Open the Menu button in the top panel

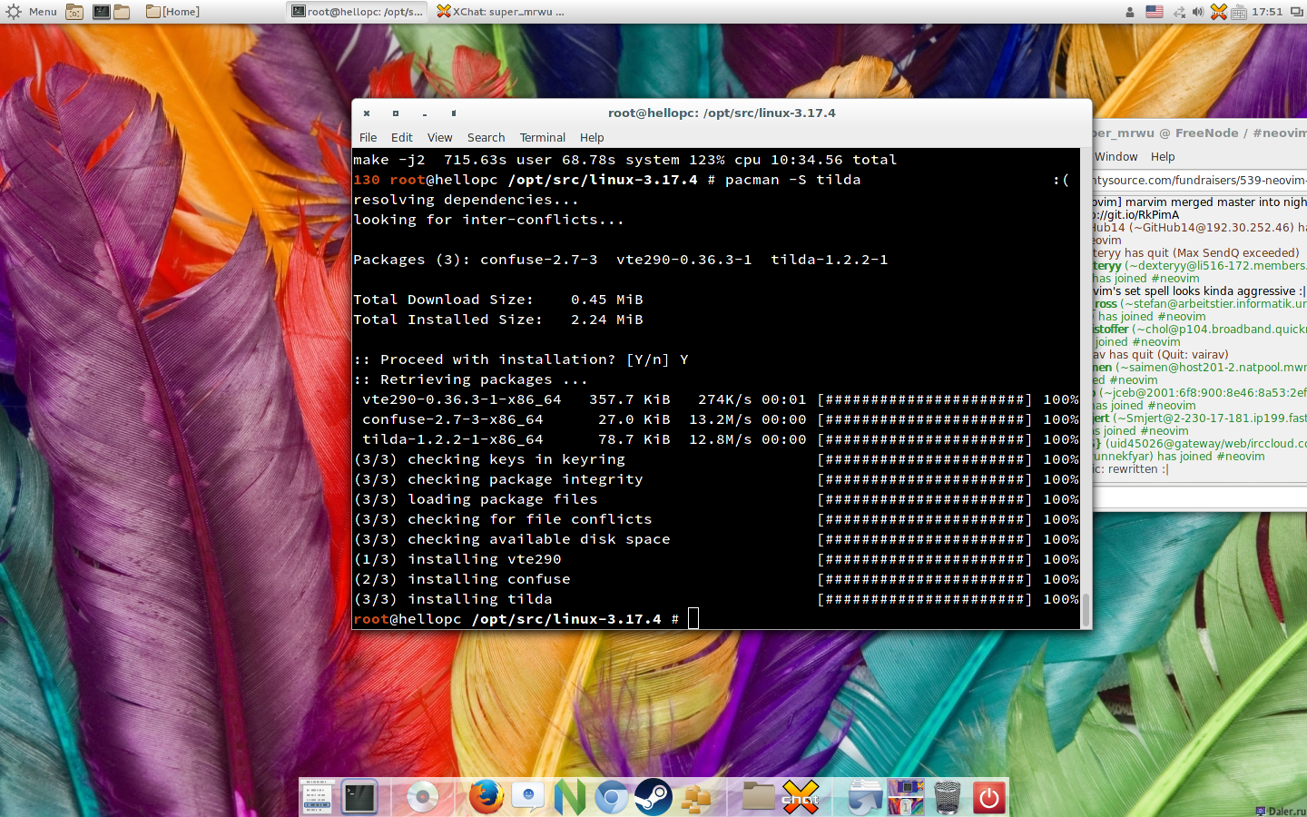pyautogui.click(x=31, y=12)
